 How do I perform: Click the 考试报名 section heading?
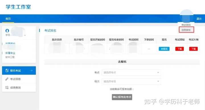coord(50,31)
